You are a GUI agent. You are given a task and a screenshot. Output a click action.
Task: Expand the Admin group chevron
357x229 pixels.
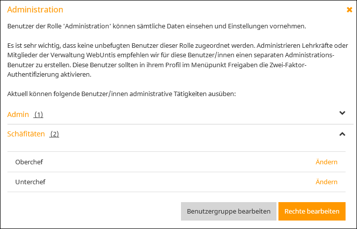click(342, 113)
